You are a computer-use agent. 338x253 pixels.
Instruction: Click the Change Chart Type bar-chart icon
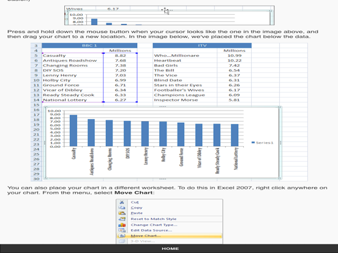[x=122, y=225]
